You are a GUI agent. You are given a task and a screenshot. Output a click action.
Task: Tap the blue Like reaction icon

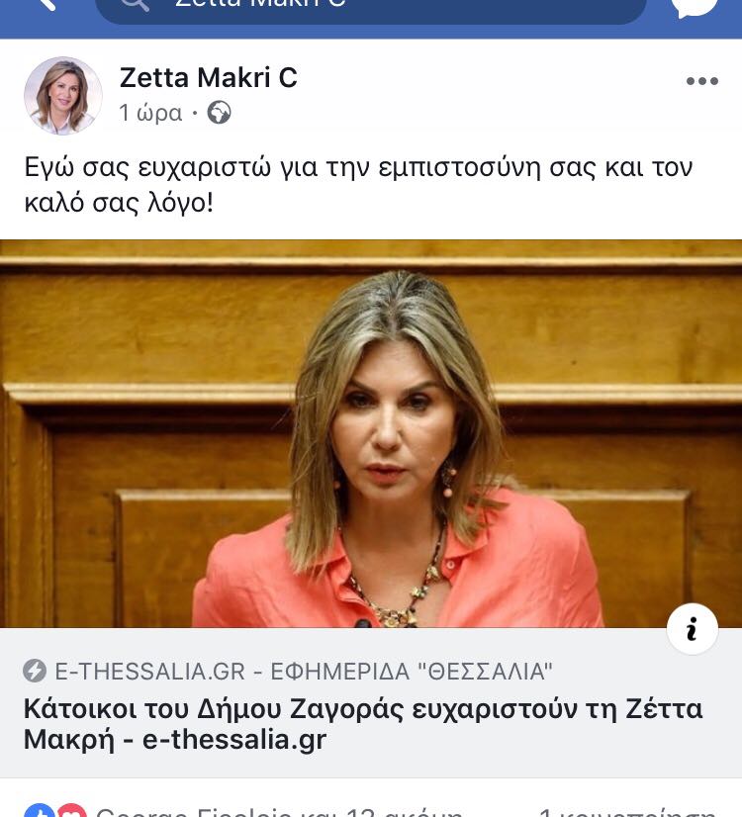[40, 812]
